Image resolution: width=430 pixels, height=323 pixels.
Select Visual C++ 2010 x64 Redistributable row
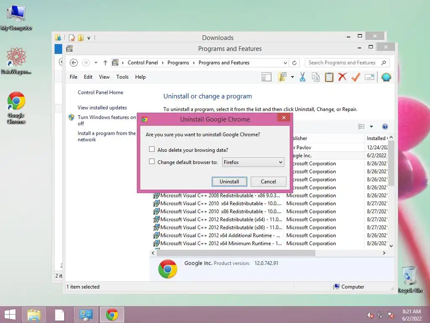[270, 204]
